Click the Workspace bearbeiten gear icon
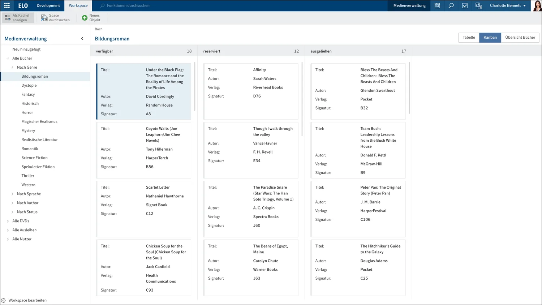 (3, 300)
